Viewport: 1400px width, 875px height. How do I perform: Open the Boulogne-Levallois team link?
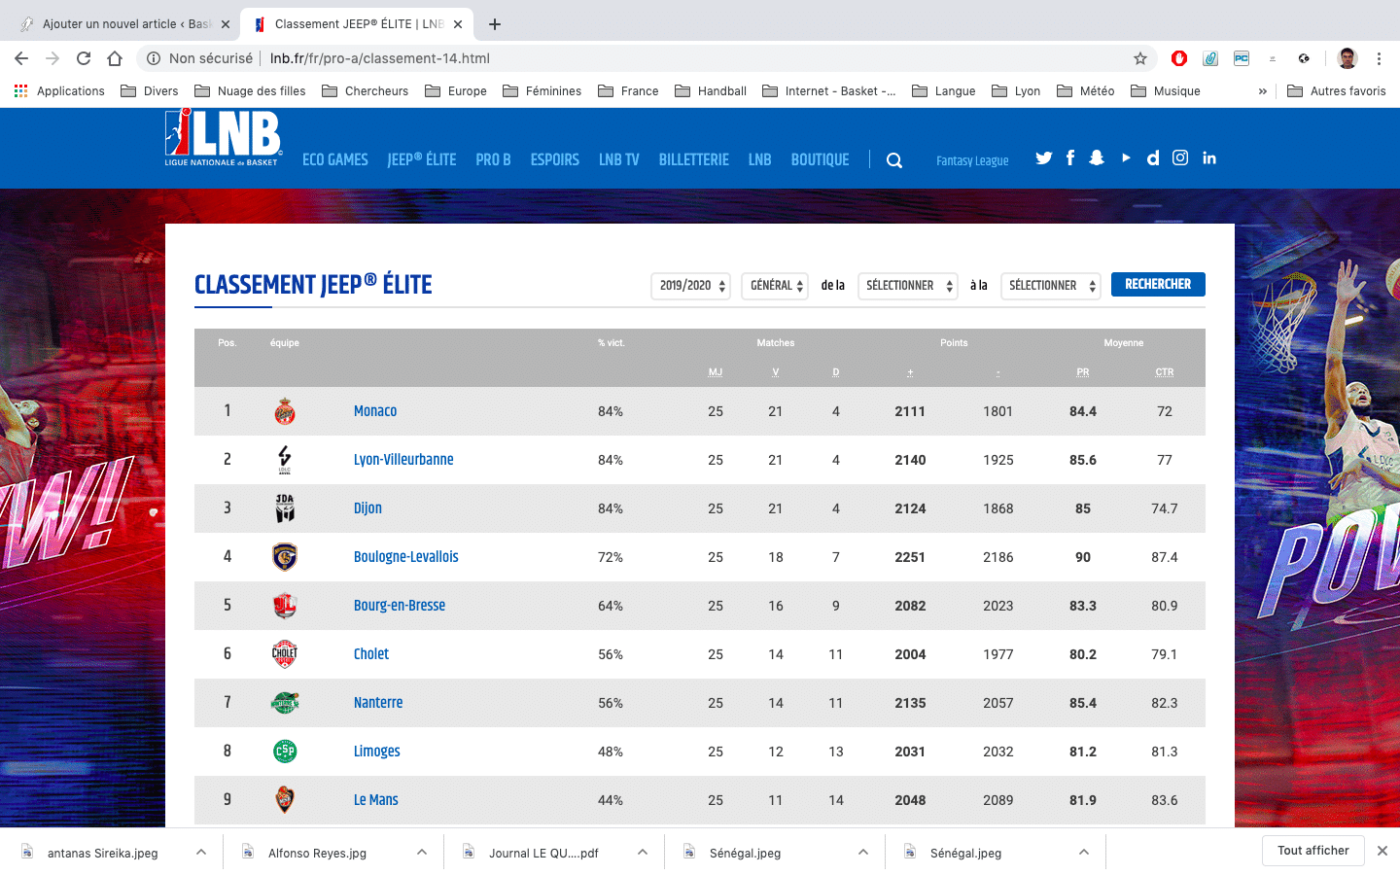pos(406,557)
